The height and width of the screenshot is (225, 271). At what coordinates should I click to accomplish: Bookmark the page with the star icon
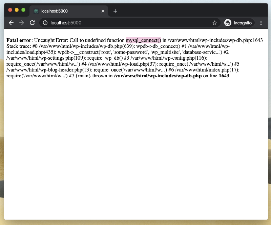214,23
